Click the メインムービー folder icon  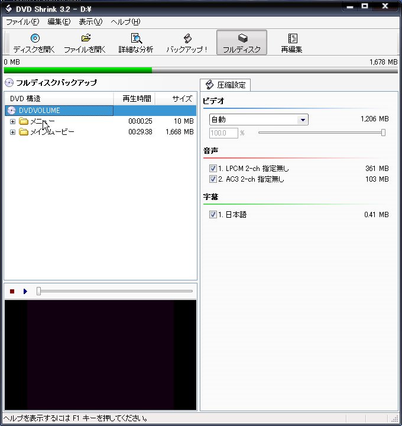click(x=24, y=132)
